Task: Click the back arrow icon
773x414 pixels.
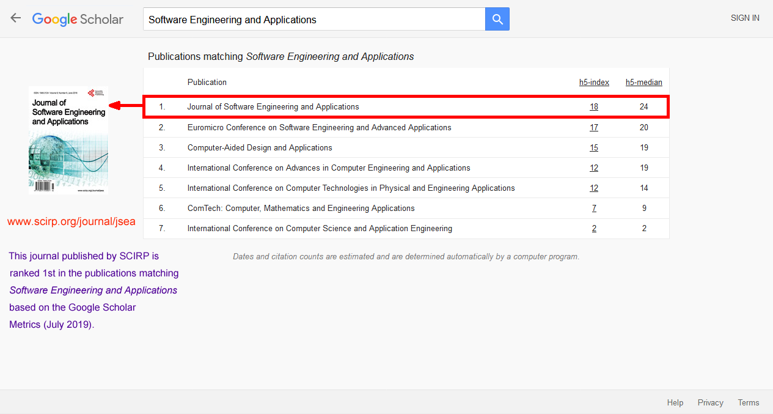Action: 16,18
